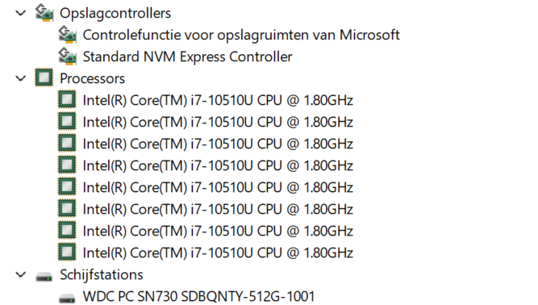Image resolution: width=538 pixels, height=305 pixels.
Task: Select WDC PC SN730 SDBQNTY-512G-1001 drive
Action: coord(198,296)
